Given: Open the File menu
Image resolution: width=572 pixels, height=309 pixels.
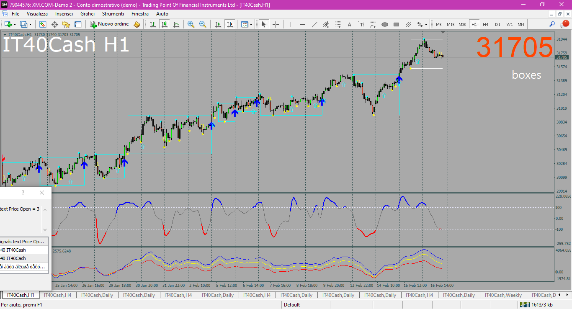Looking at the screenshot, I should (15, 14).
